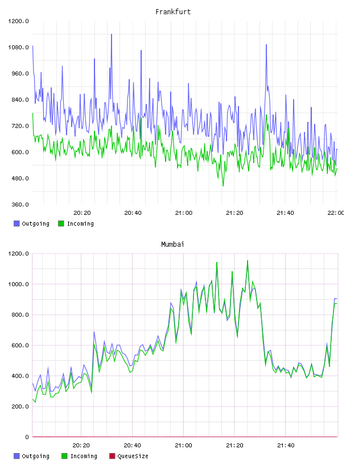Click the 720.0 y-axis label in Frankfurt chart

tap(20, 126)
